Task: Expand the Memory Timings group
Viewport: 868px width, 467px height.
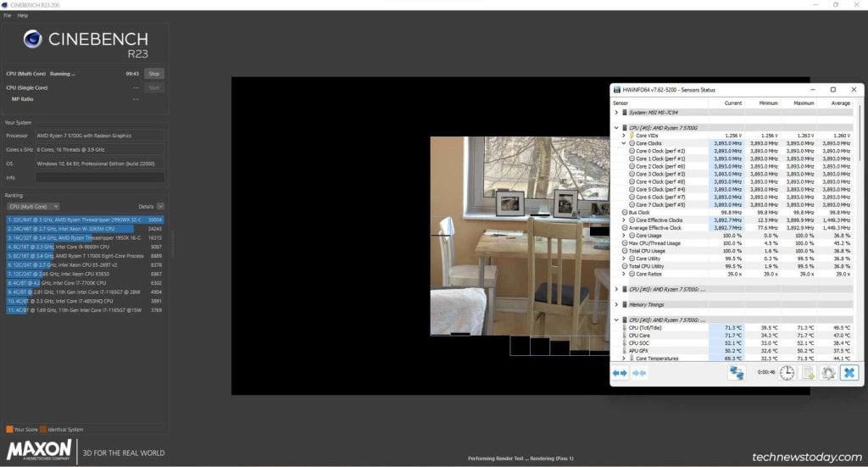Action: click(616, 305)
